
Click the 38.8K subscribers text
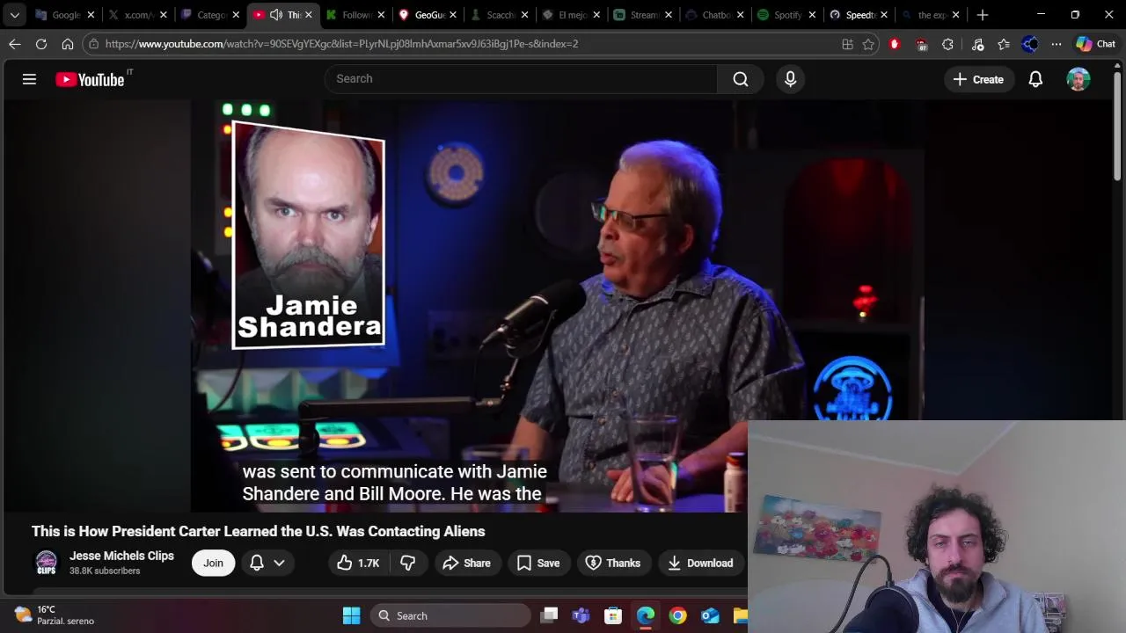[x=105, y=571]
